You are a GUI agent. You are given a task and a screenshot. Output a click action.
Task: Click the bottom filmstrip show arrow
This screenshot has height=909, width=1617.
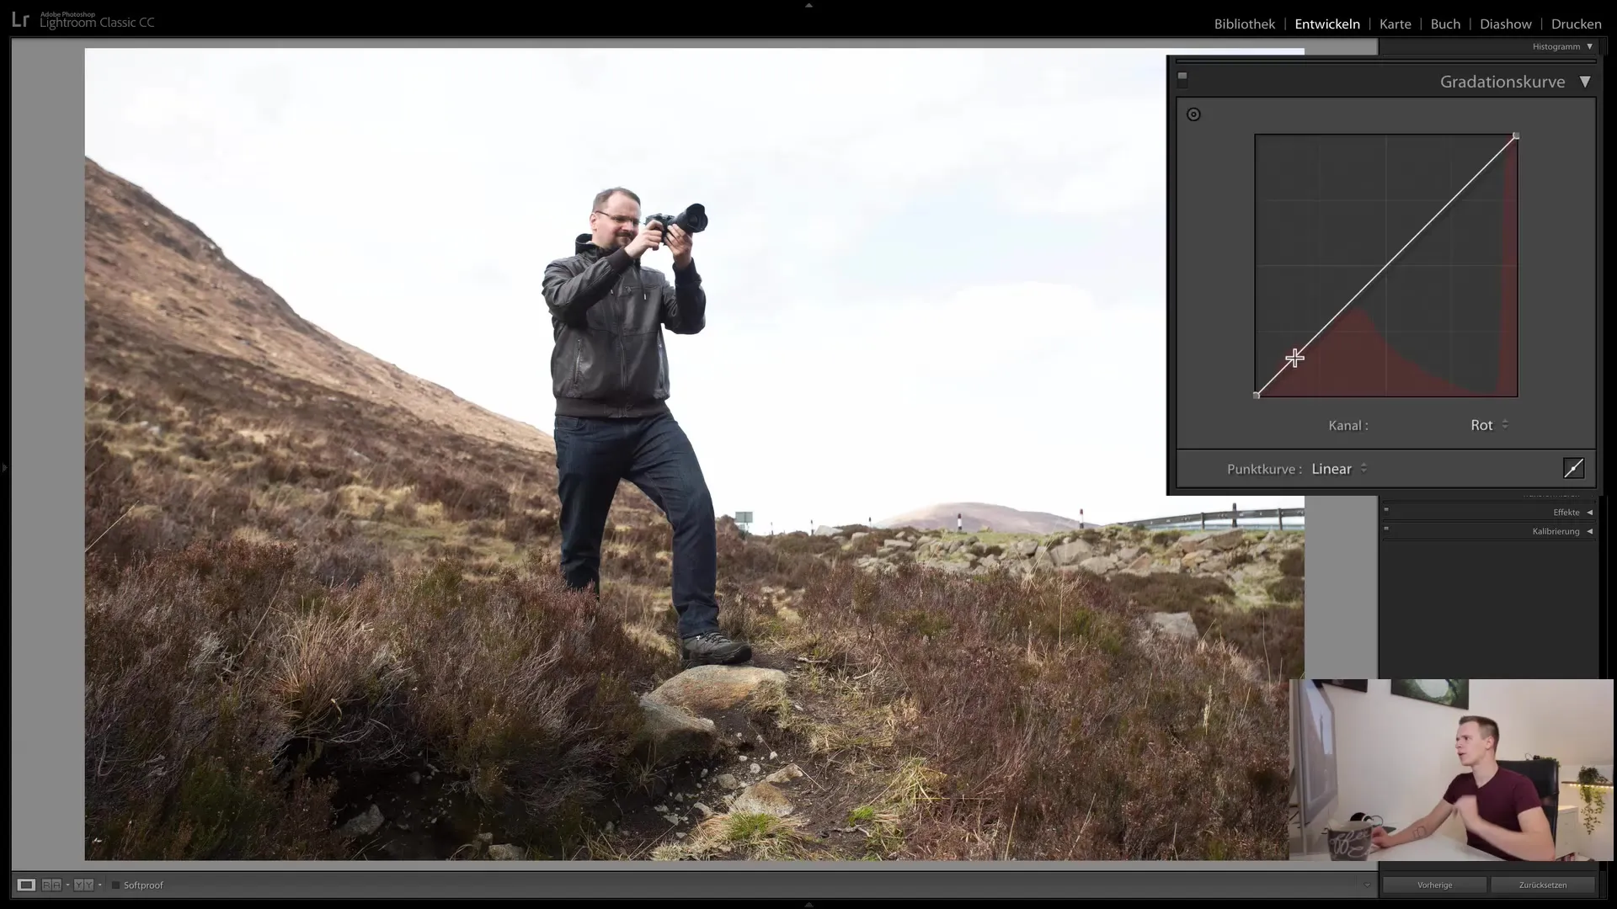point(808,904)
